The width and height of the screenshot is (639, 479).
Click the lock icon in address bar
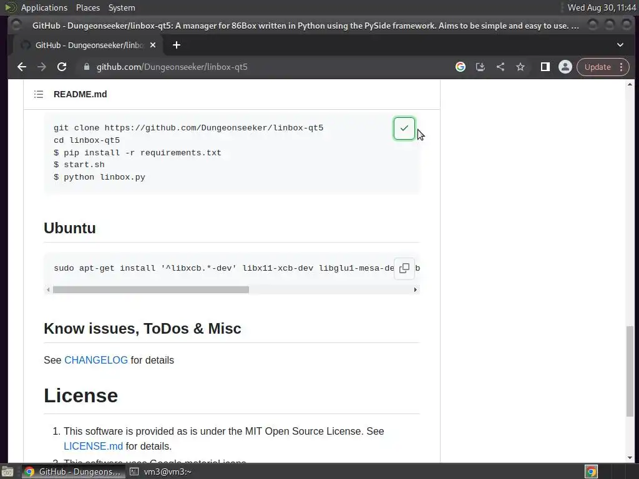[86, 67]
